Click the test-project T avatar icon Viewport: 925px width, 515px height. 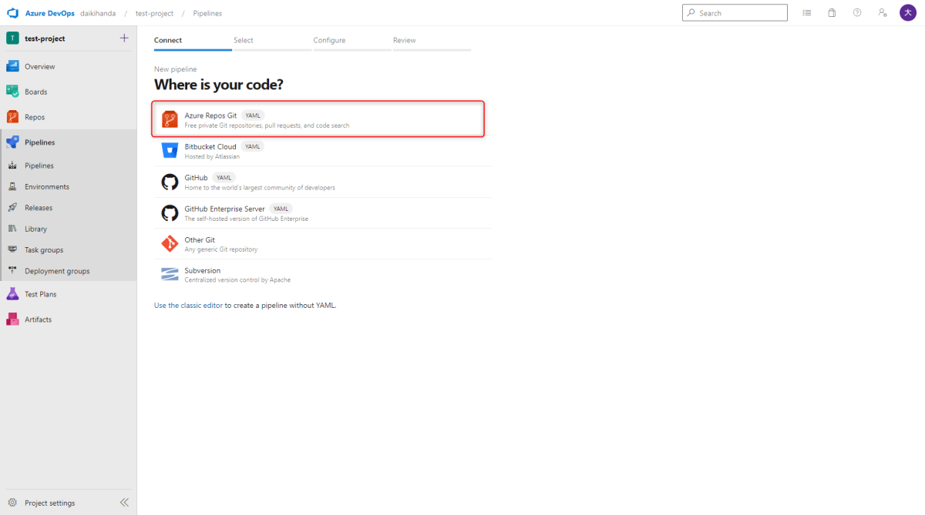tap(12, 38)
